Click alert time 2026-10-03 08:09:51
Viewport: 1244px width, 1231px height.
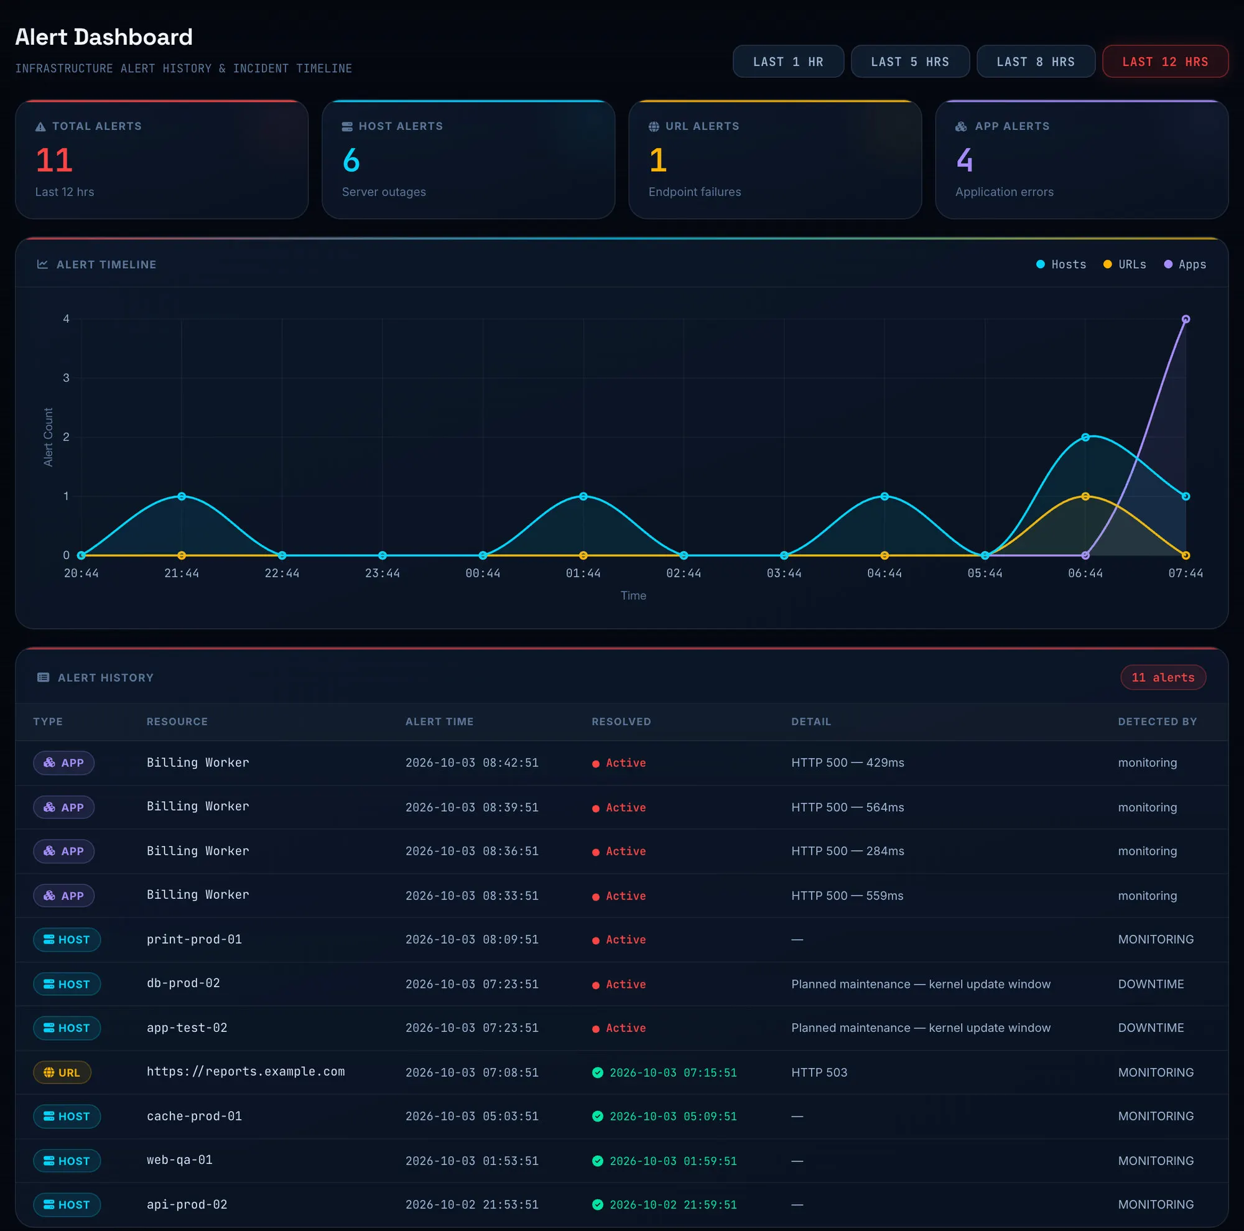click(471, 940)
